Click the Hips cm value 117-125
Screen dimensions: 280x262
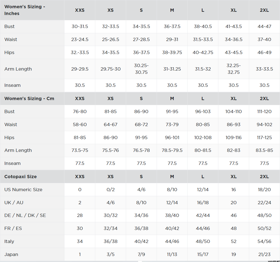pyautogui.click(x=264, y=138)
